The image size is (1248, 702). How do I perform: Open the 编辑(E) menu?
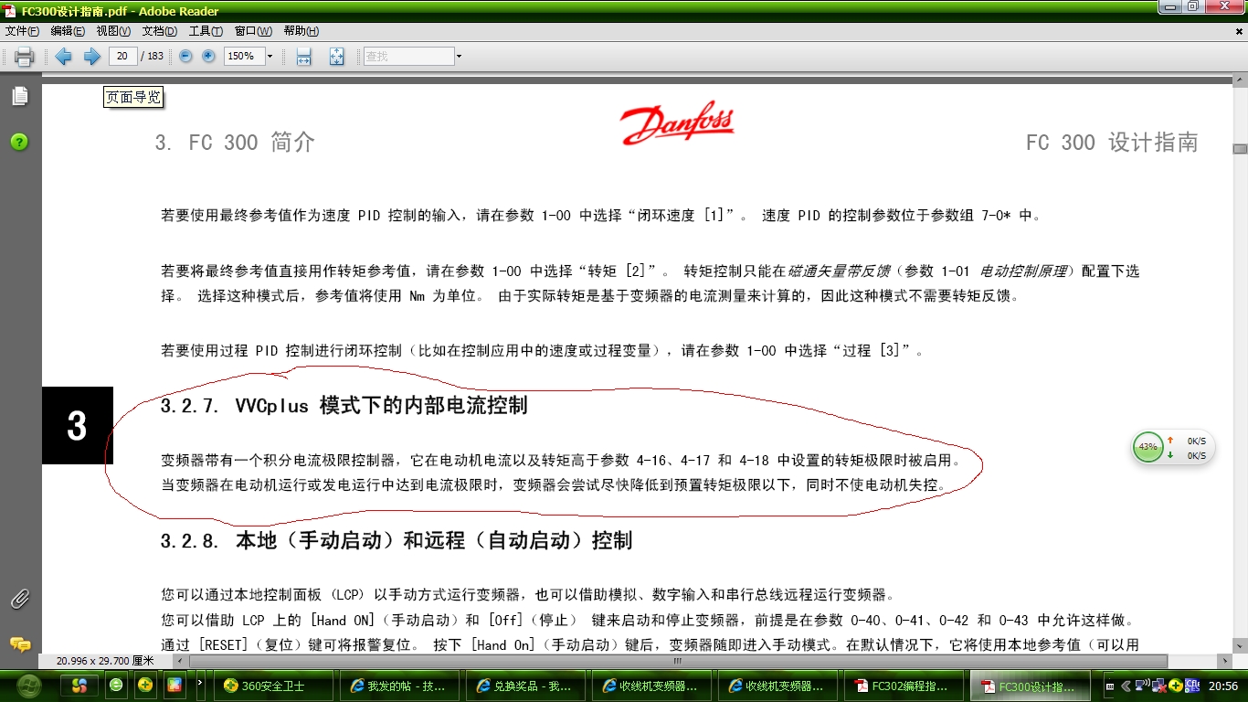tap(68, 31)
